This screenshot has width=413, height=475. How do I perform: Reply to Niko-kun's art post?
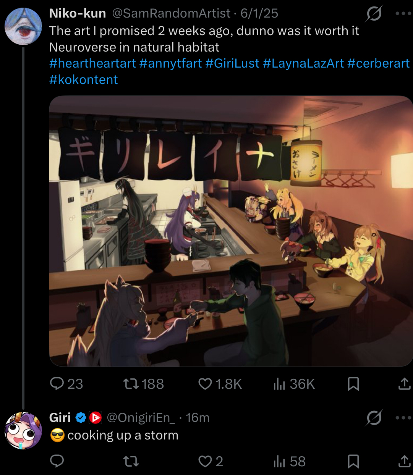click(57, 383)
